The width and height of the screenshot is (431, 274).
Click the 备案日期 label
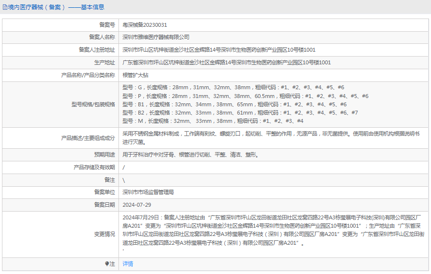pyautogui.click(x=104, y=205)
